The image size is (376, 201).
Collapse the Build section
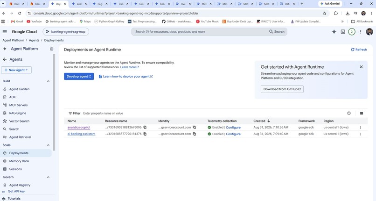coord(48,81)
